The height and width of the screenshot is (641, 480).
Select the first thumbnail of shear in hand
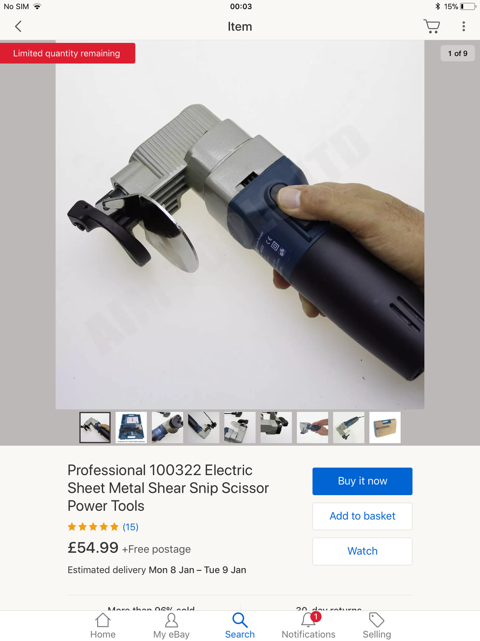pos(95,427)
